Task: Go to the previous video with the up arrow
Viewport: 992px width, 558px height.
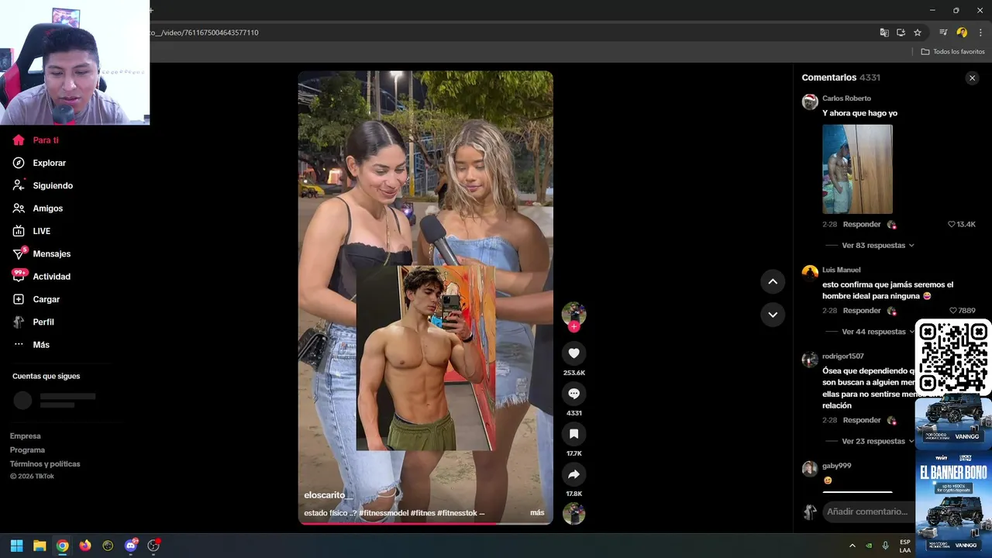Action: (773, 281)
